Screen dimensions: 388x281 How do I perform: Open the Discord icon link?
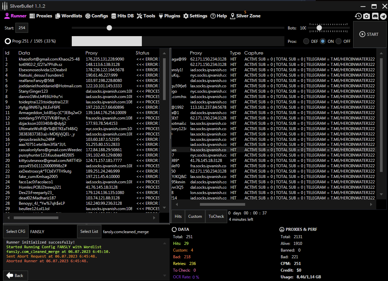[375, 16]
